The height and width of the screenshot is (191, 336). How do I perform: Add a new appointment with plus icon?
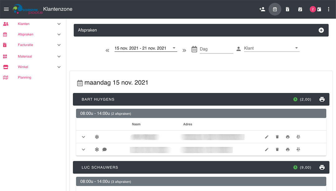321,30
